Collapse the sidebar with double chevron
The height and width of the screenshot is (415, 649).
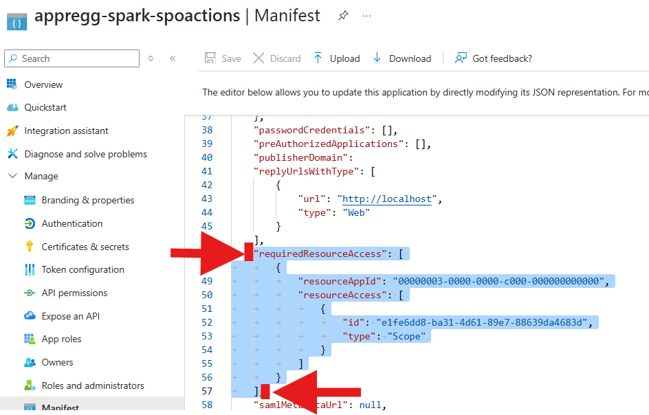(173, 58)
